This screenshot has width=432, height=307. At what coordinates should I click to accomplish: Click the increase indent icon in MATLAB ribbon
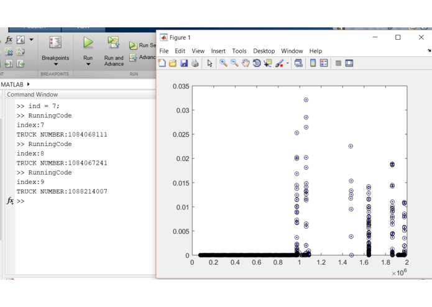tap(9, 63)
